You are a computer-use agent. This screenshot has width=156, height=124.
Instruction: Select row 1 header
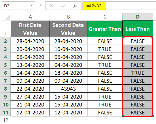coord(6,29)
